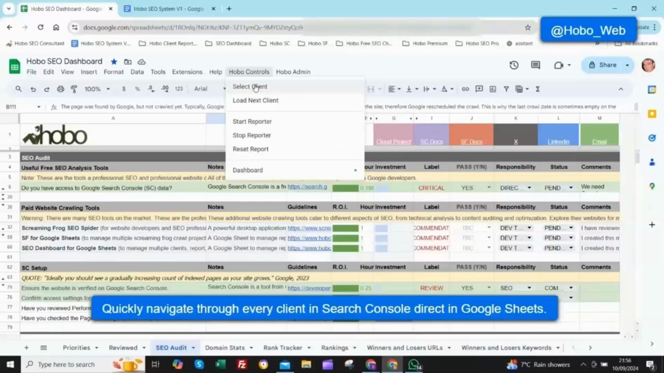Expand the Dashboard submenu
Screen dimensions: 664x373
pyautogui.click(x=295, y=170)
